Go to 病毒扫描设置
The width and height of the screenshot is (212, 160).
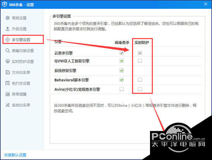(x=23, y=51)
